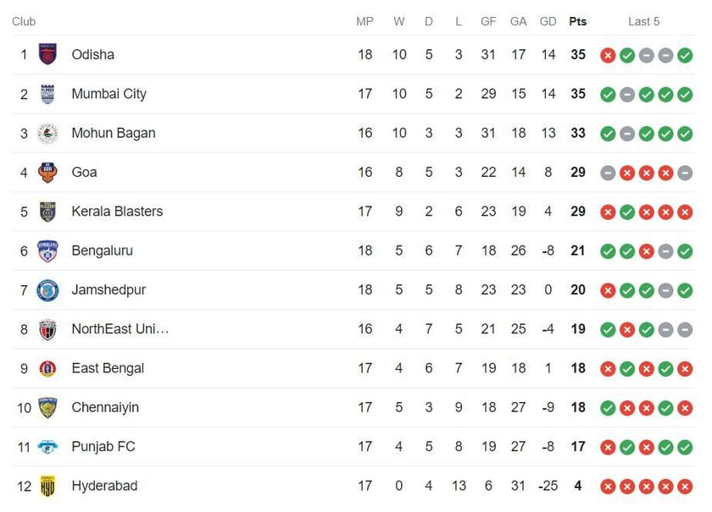Select the Mumbai City team logo

(x=47, y=94)
